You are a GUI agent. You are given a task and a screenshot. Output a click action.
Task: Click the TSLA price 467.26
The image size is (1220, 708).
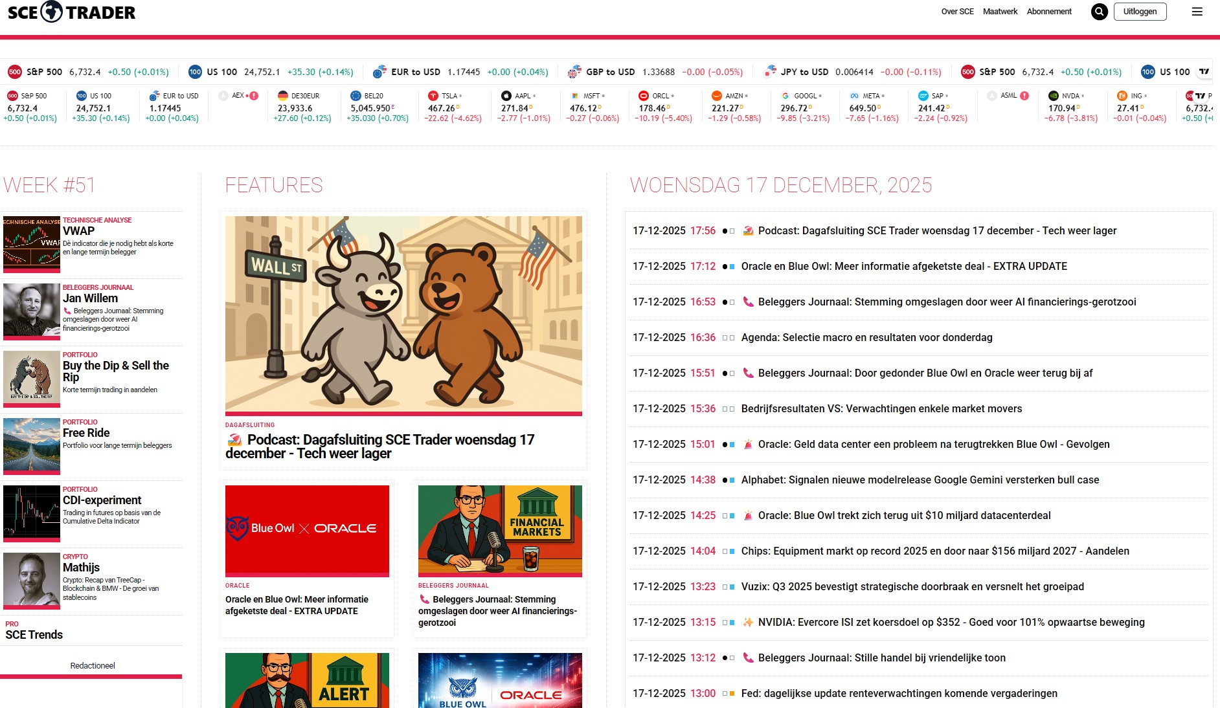(442, 108)
